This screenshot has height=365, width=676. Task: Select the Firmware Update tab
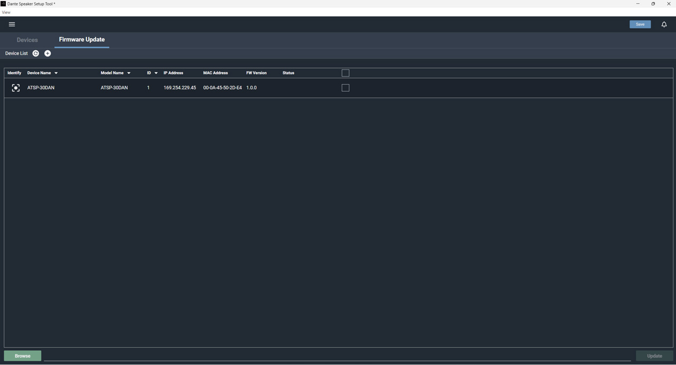(82, 40)
